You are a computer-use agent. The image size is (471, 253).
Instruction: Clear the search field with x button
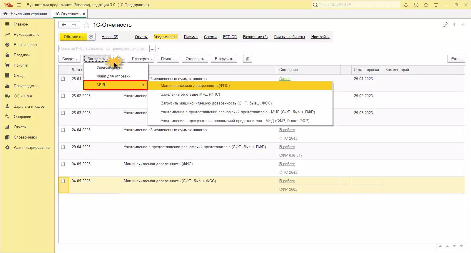click(x=158, y=49)
